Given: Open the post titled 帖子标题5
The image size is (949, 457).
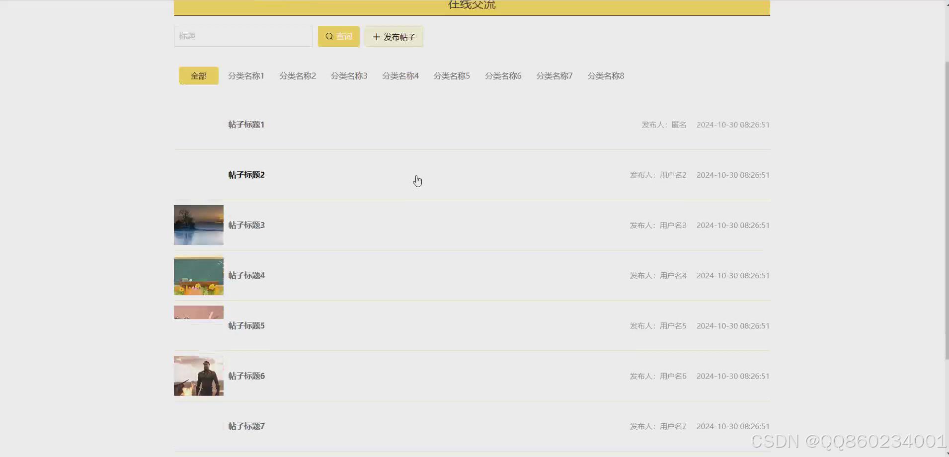Looking at the screenshot, I should pos(246,326).
